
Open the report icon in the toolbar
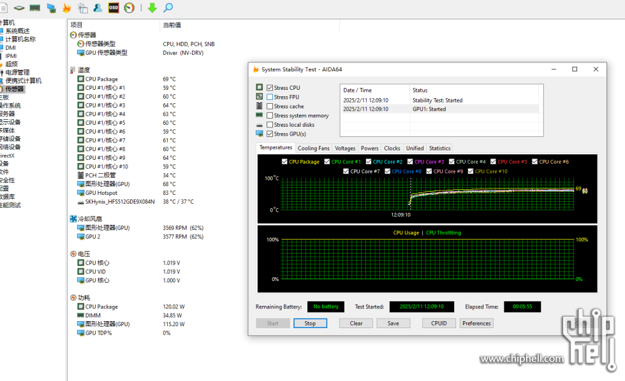[x=3, y=8]
